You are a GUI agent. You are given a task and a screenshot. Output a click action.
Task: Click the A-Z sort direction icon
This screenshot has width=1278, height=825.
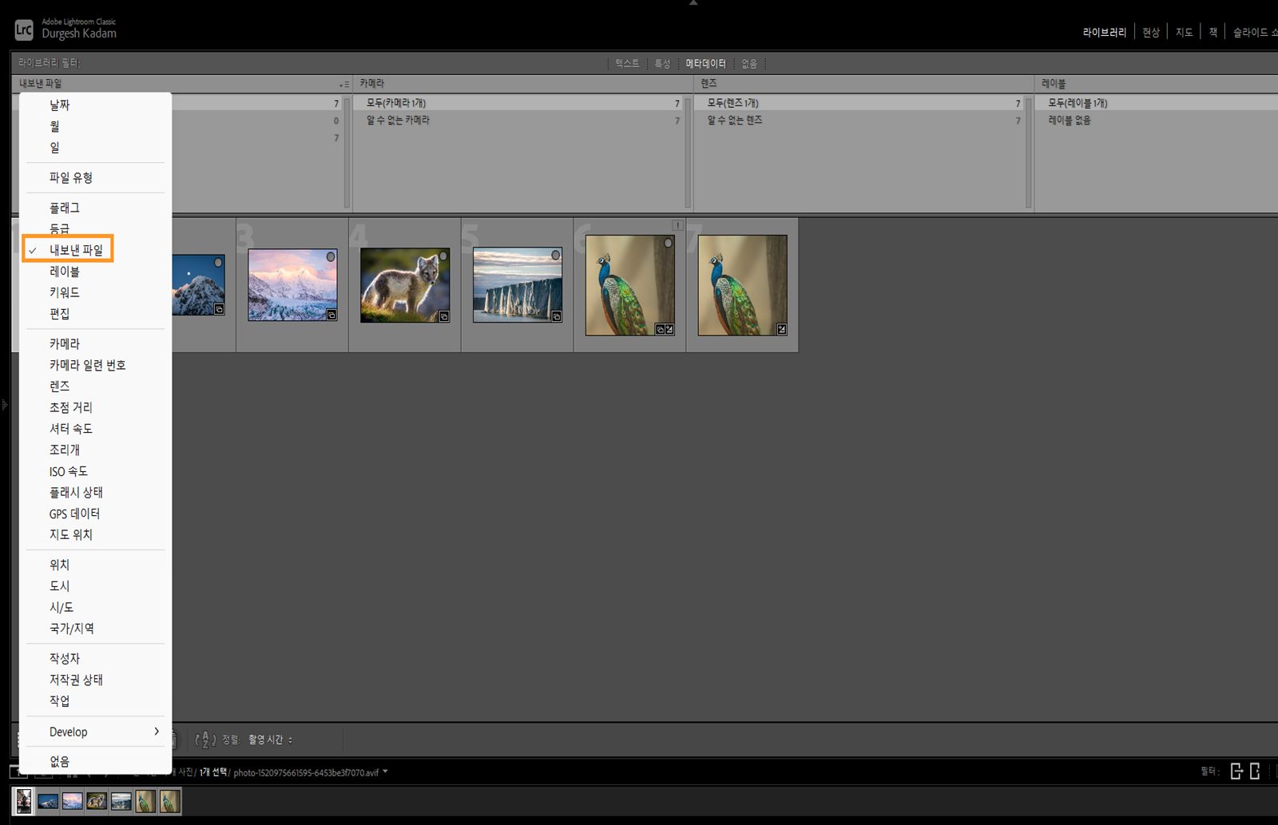coord(206,740)
